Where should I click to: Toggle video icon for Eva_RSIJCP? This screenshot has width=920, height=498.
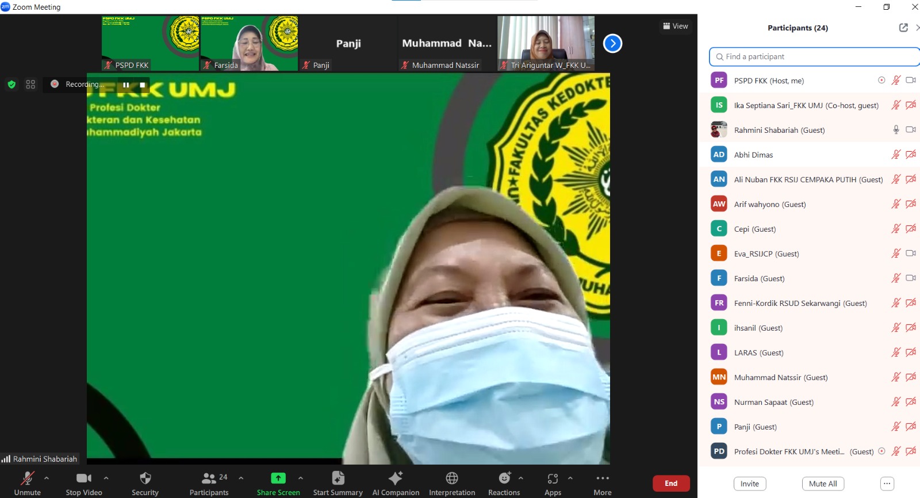911,254
